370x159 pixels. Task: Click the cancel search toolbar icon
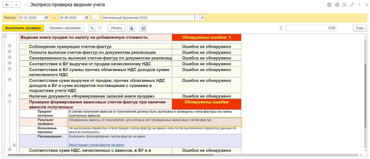(100, 28)
